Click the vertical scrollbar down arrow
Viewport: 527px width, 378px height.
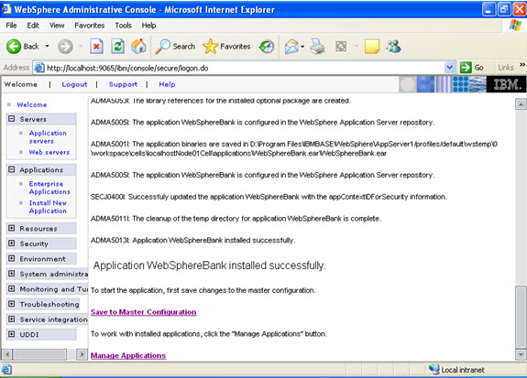tap(521, 354)
